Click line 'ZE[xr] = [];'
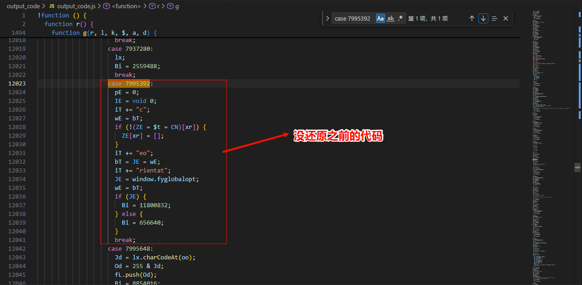The height and width of the screenshot is (285, 582). pyautogui.click(x=143, y=136)
